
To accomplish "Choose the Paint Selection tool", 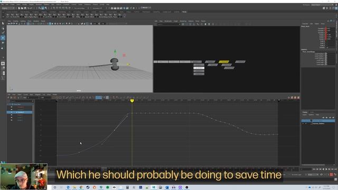I will click(3, 33).
